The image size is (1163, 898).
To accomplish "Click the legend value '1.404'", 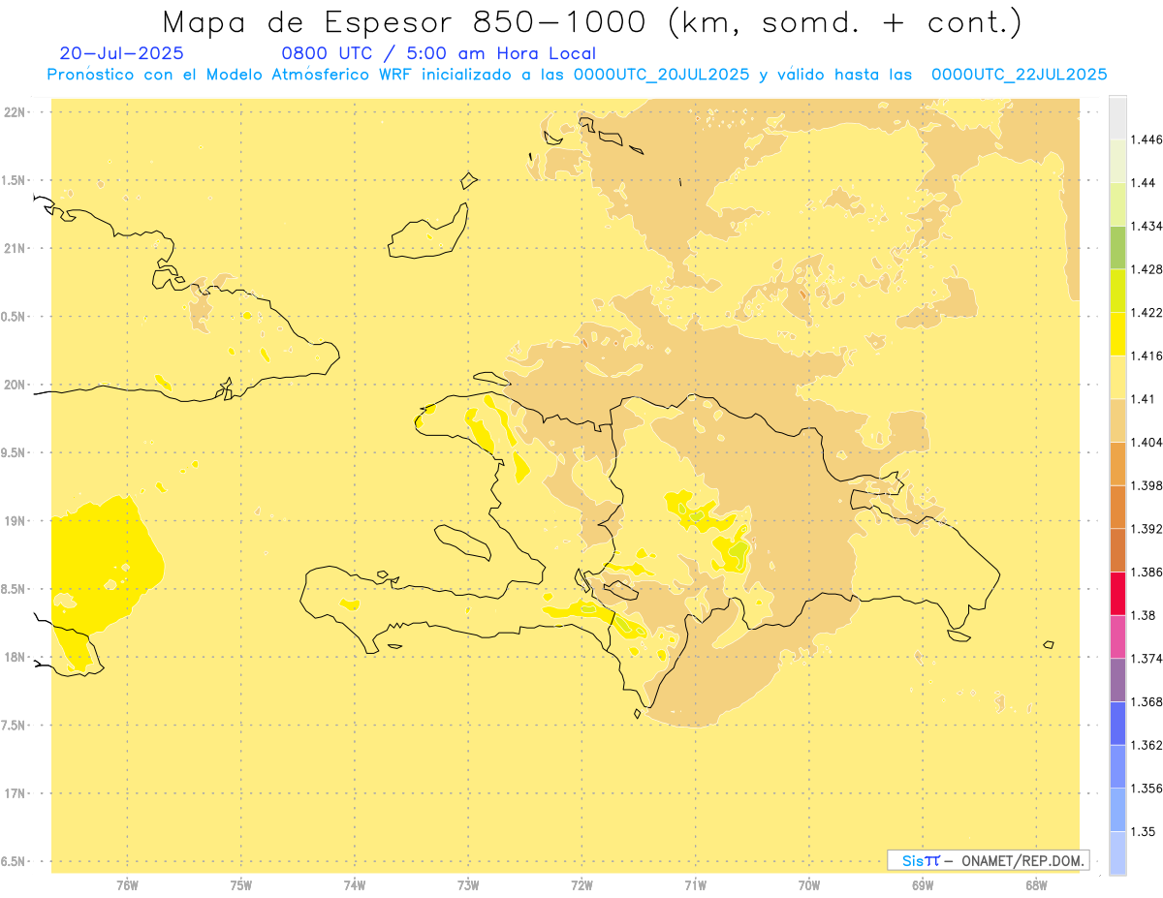I will point(1147,442).
